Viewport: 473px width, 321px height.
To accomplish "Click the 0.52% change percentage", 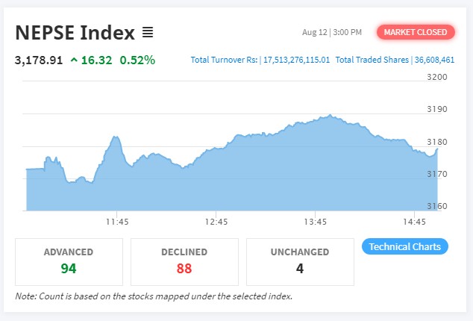I will (137, 60).
